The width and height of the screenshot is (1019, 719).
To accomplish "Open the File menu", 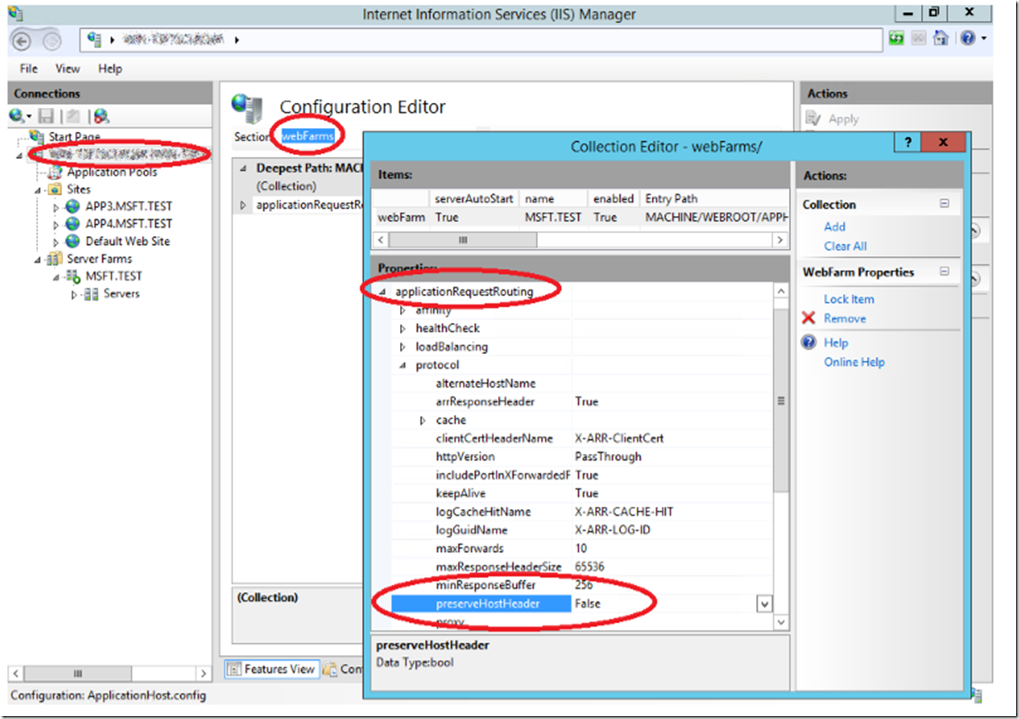I will pyautogui.click(x=29, y=69).
